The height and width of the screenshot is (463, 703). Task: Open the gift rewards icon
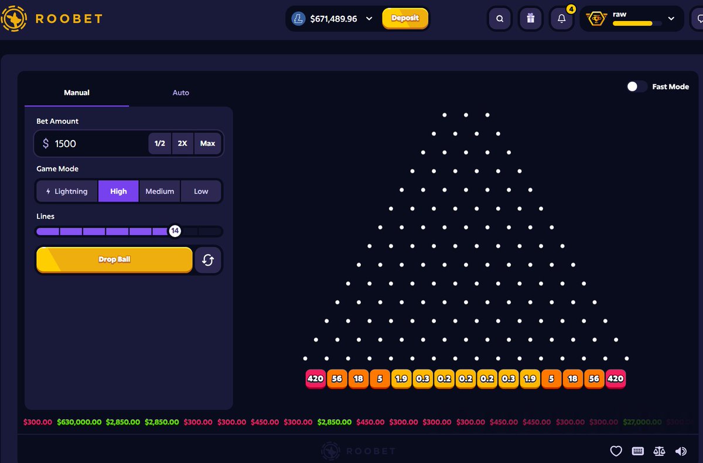pyautogui.click(x=530, y=19)
